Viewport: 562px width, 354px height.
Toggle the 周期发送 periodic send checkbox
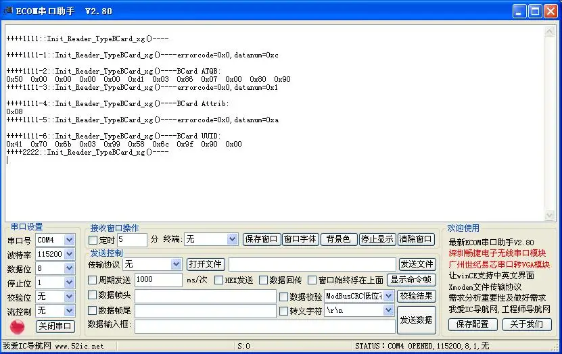(93, 280)
